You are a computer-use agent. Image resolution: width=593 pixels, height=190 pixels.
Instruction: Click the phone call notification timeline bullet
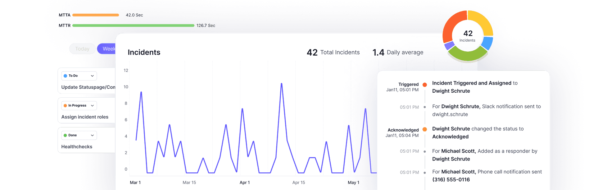tap(425, 172)
